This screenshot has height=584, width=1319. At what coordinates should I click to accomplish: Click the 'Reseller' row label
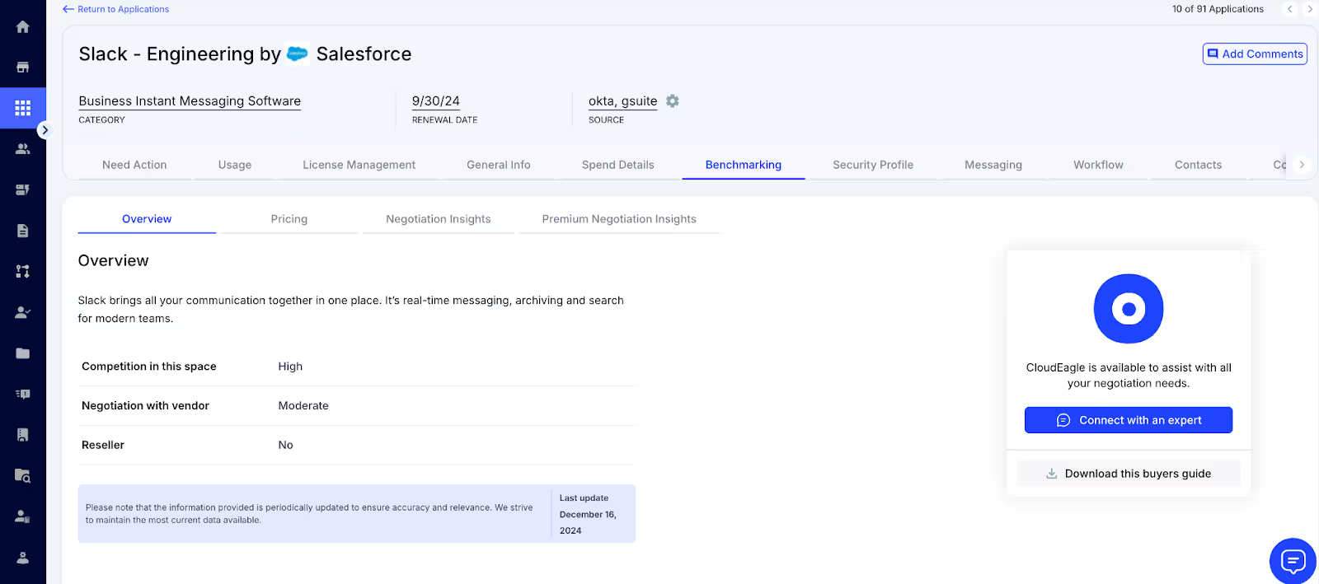pyautogui.click(x=103, y=445)
